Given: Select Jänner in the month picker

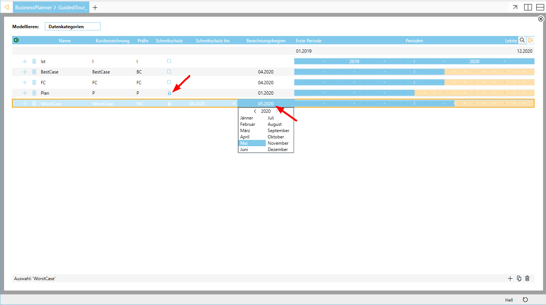Looking at the screenshot, I should click(246, 118).
